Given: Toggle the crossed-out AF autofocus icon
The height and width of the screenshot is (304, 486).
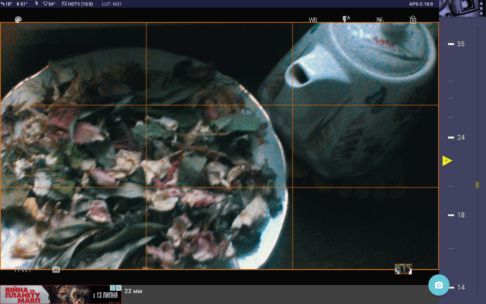Looking at the screenshot, I should pos(379,20).
